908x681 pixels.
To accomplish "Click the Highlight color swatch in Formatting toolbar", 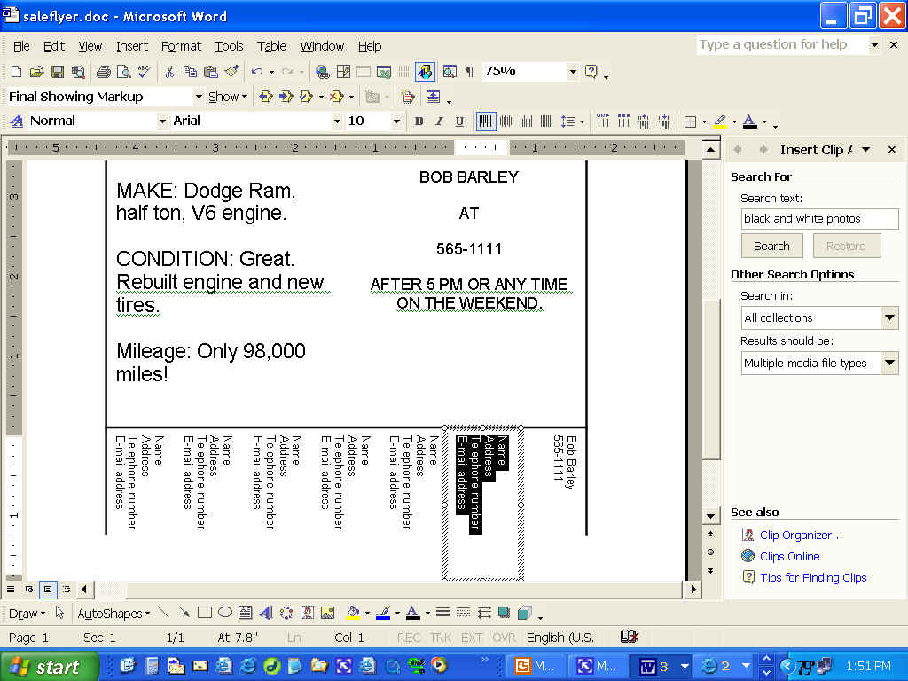I will click(x=719, y=121).
